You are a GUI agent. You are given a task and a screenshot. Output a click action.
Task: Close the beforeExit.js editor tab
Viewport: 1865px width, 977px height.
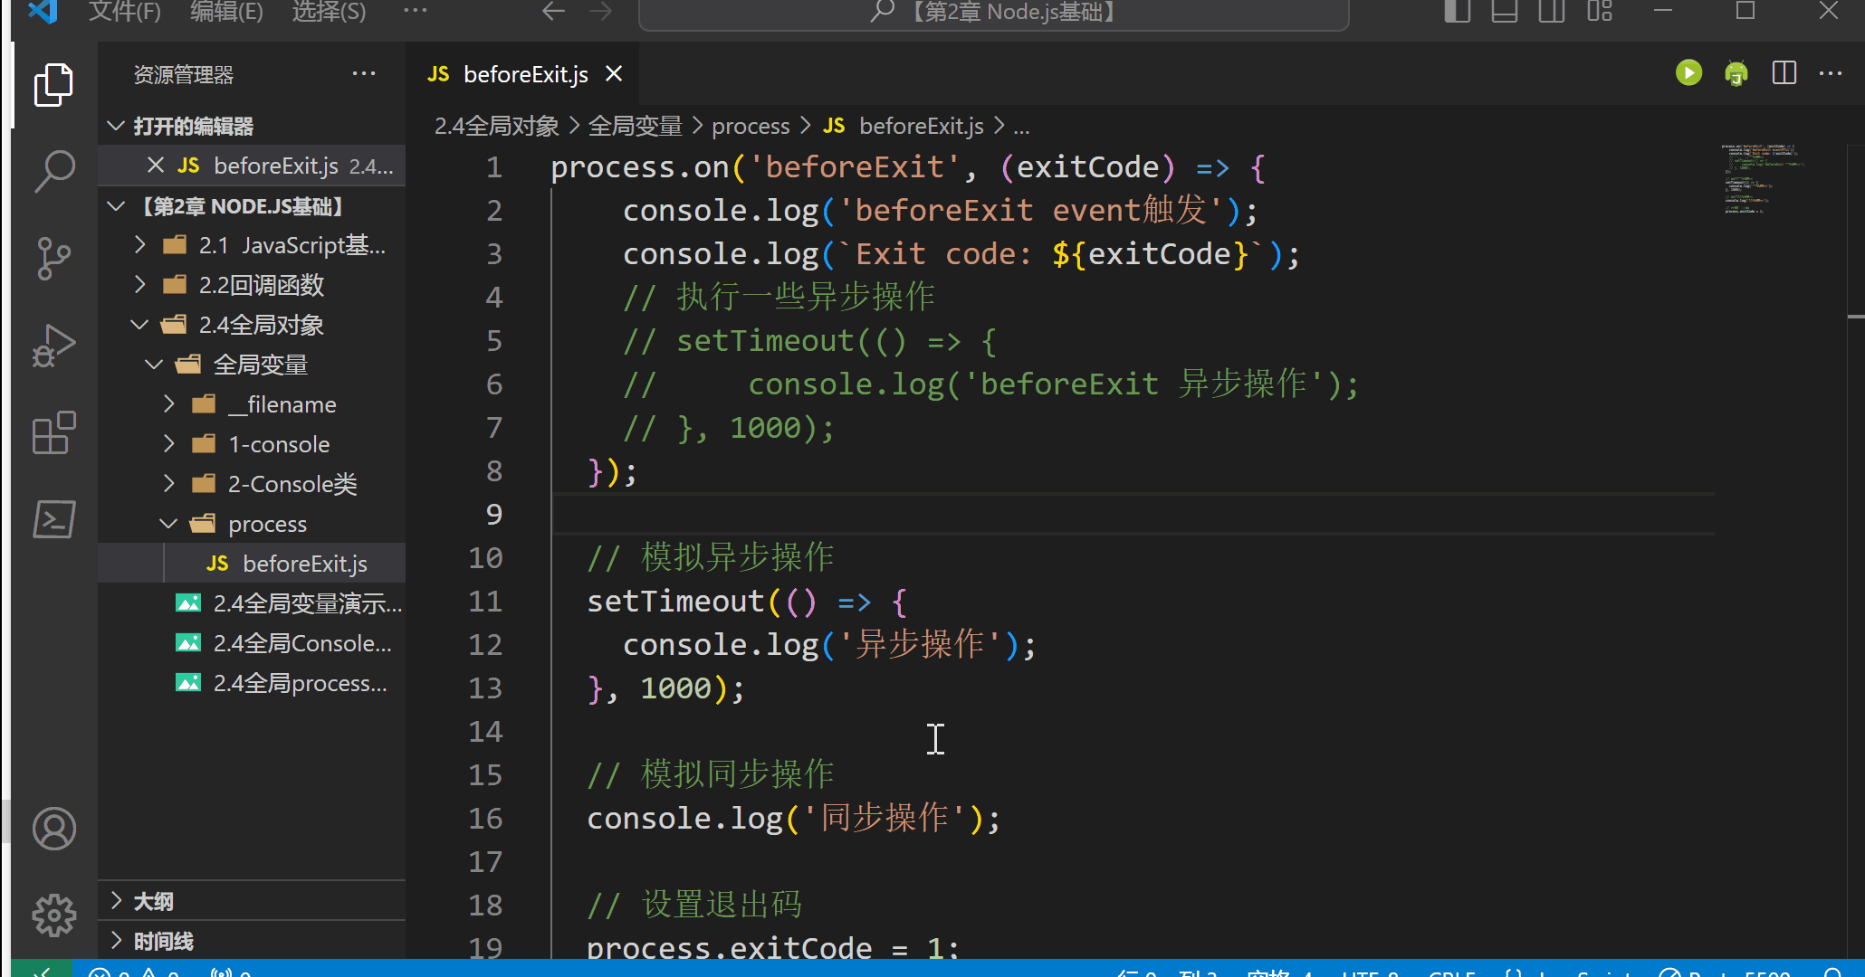pos(614,73)
